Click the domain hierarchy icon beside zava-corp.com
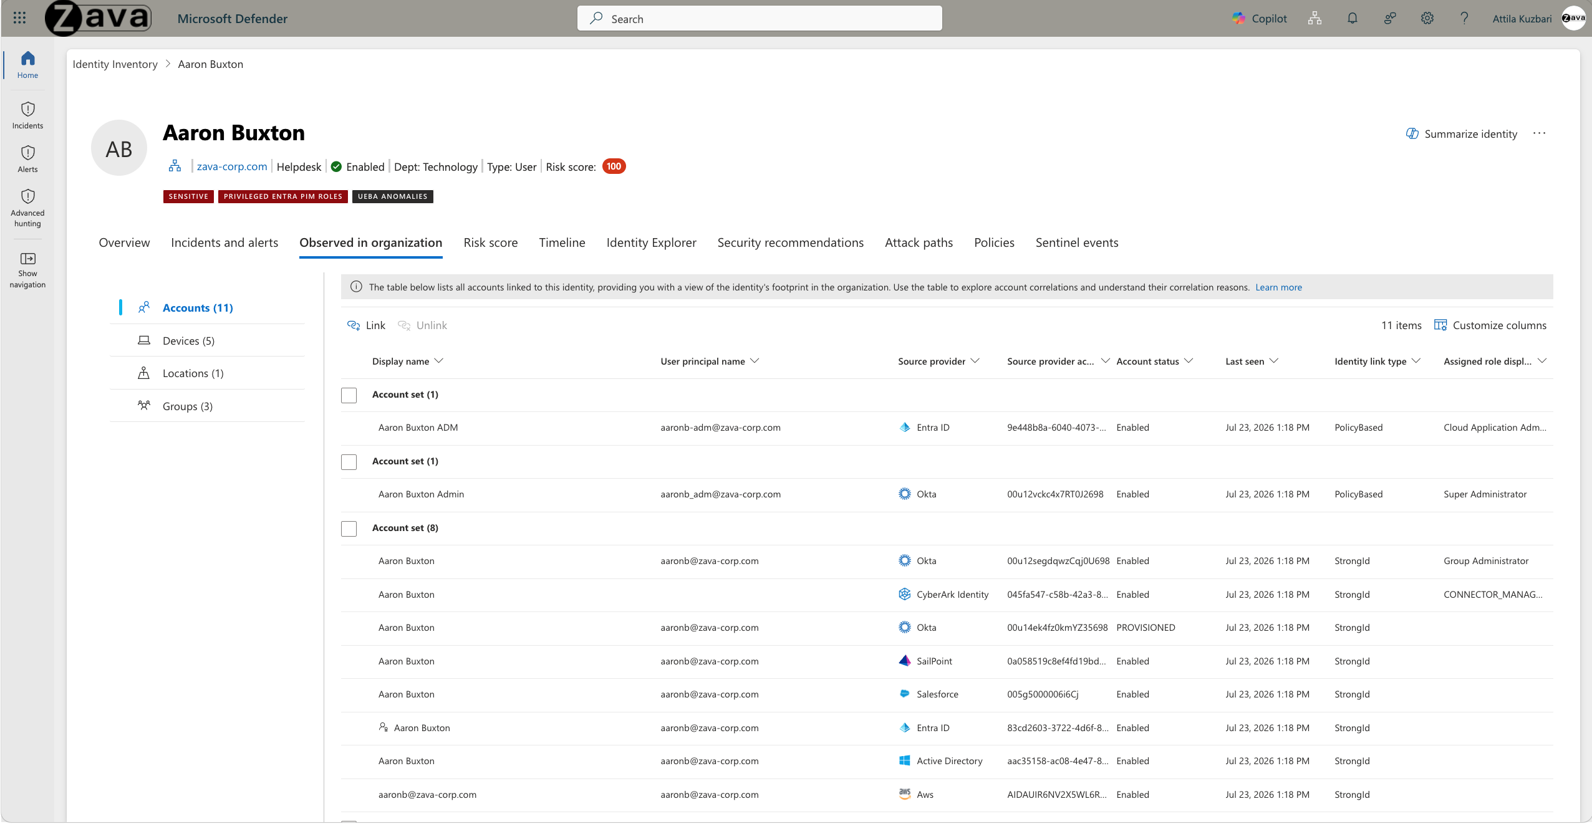Viewport: 1592px width, 824px height. point(175,166)
